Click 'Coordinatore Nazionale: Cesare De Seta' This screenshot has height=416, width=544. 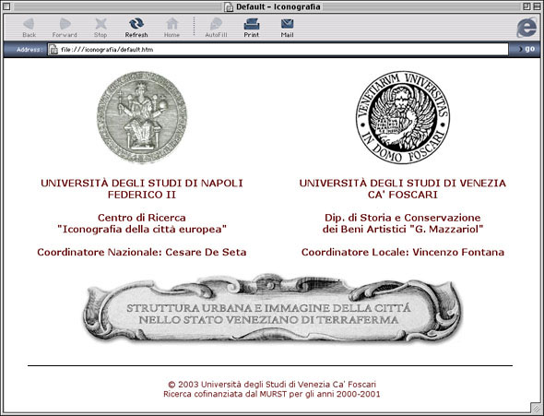click(x=142, y=252)
